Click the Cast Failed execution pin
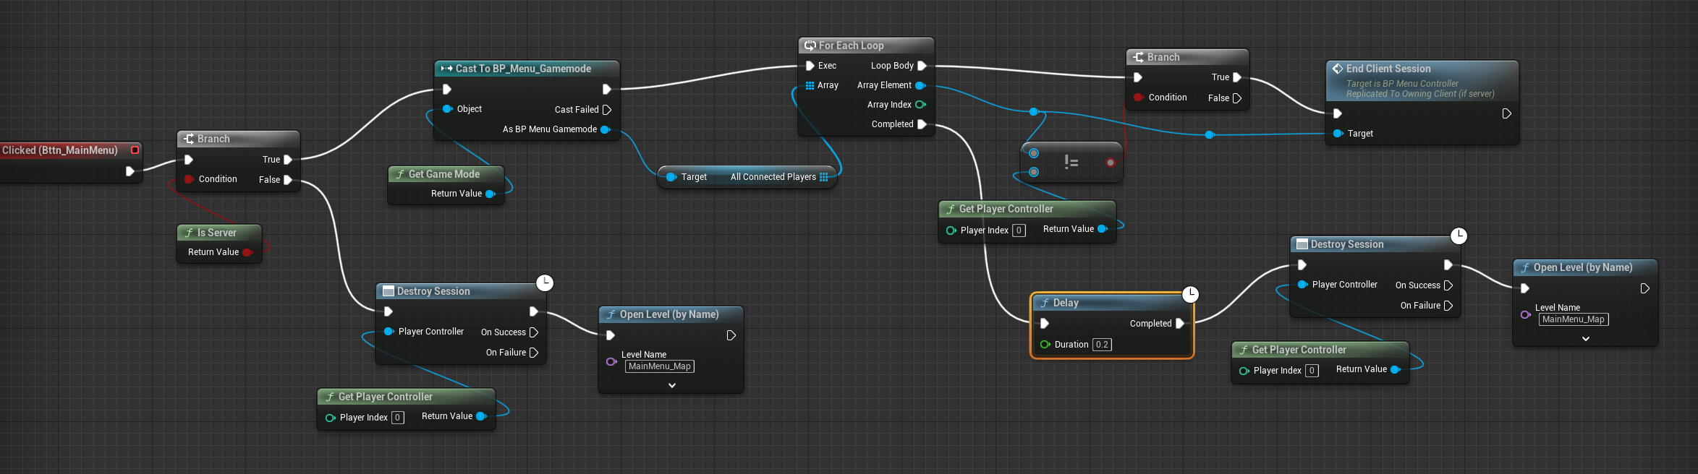This screenshot has width=1698, height=474. (x=607, y=110)
